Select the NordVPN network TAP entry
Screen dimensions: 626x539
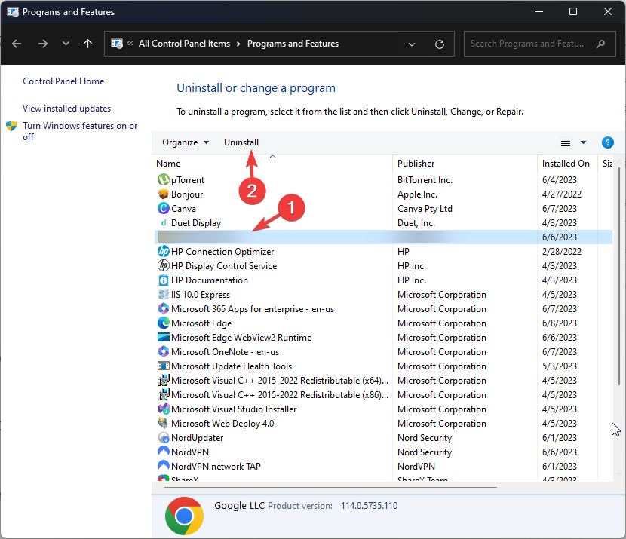(x=216, y=467)
